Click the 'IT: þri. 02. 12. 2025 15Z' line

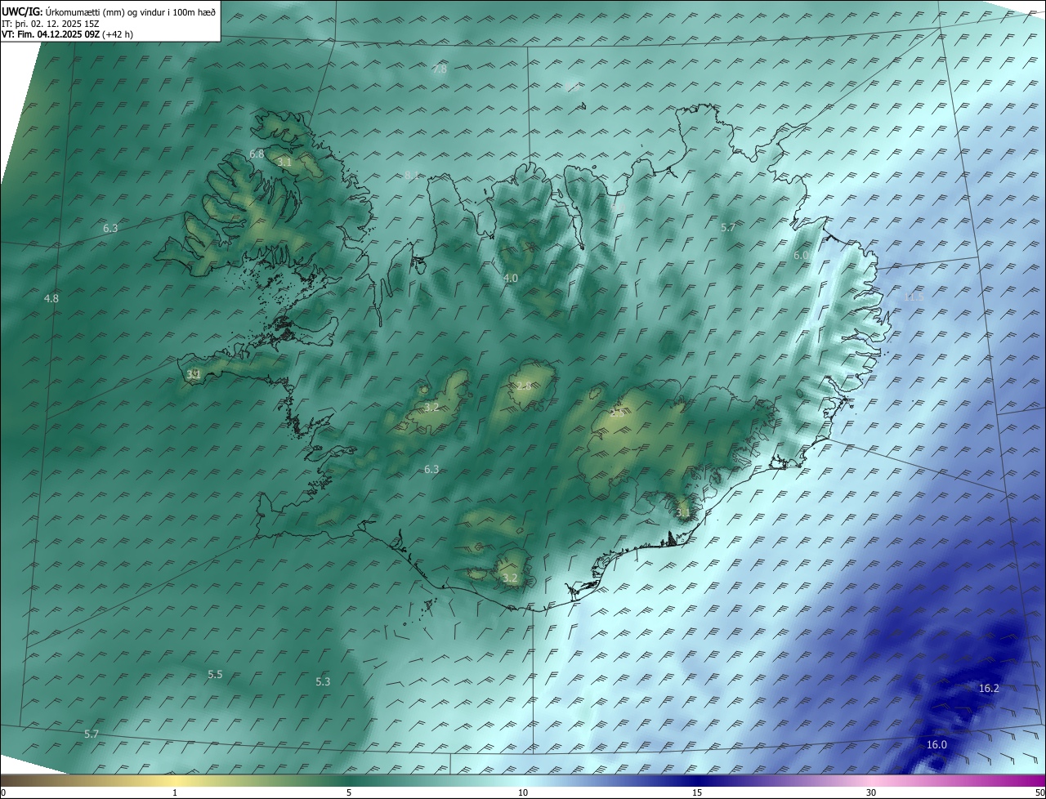click(51, 24)
